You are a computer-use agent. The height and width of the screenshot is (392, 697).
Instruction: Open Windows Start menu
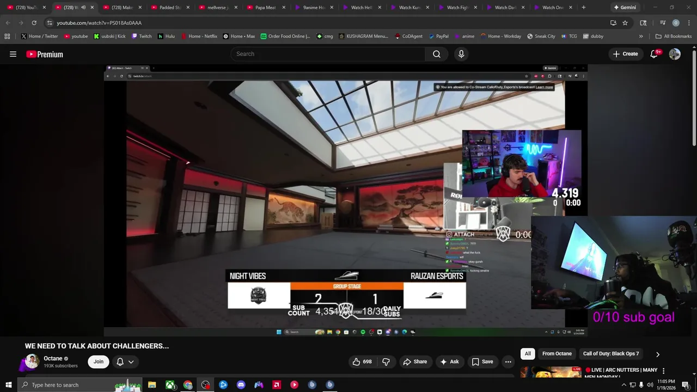click(8, 385)
